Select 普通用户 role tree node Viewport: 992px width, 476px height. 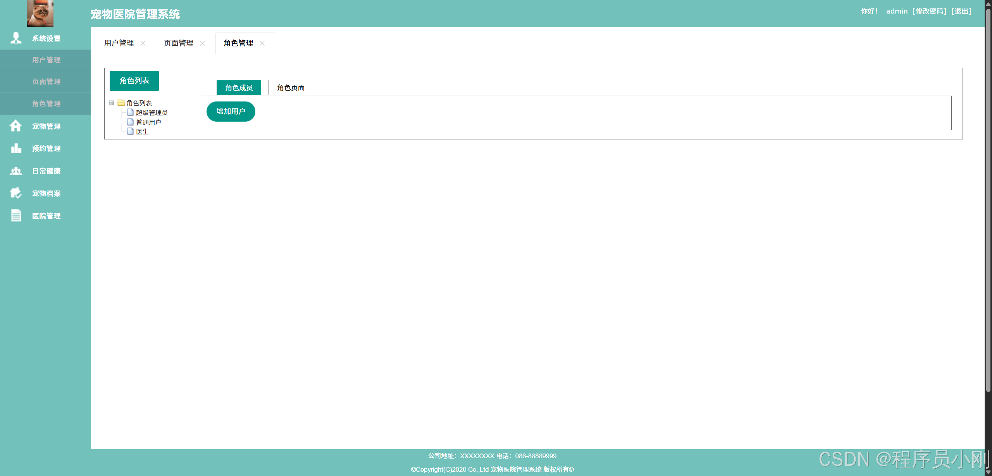[148, 122]
